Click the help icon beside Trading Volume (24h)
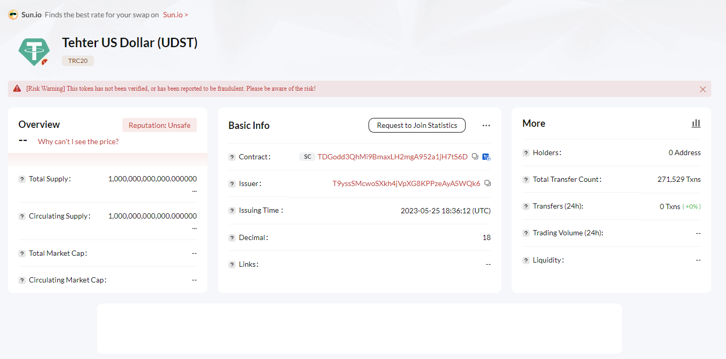Viewport: 726px width, 359px height. coord(526,233)
